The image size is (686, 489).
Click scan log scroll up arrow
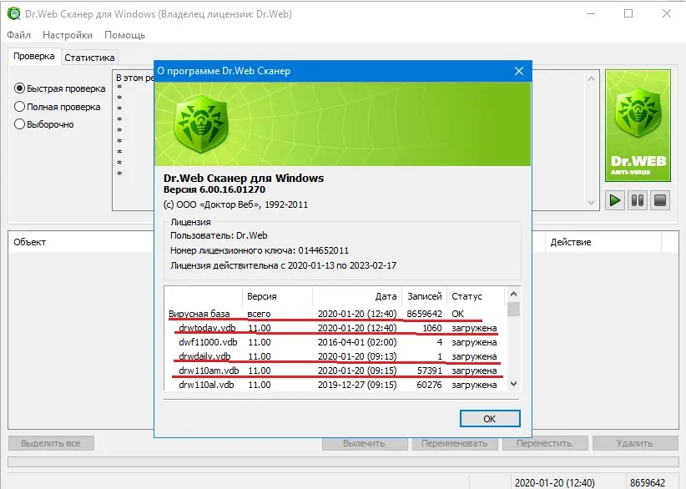pyautogui.click(x=591, y=78)
